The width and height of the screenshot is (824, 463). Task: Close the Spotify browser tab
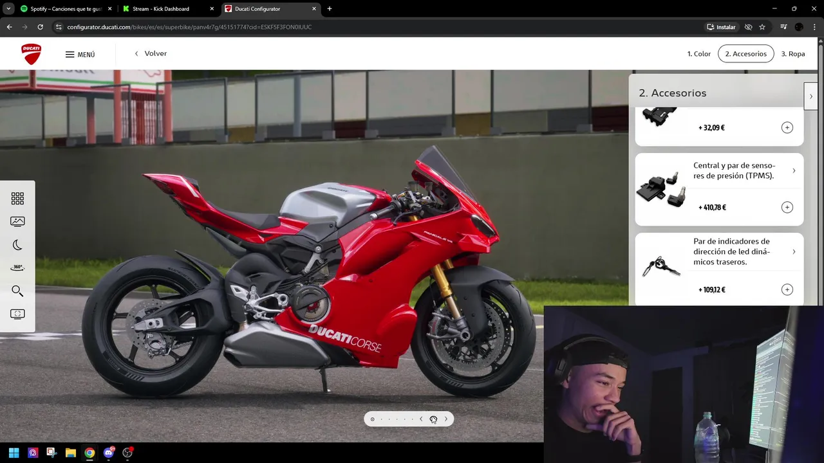coord(109,9)
